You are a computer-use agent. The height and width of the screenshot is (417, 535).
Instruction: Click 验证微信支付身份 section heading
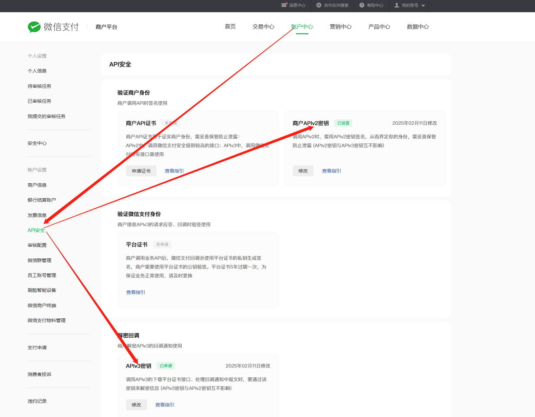pos(139,214)
